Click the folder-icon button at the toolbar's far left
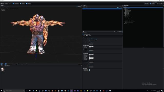Viewport: 164px width, 92px height. click(2, 4)
